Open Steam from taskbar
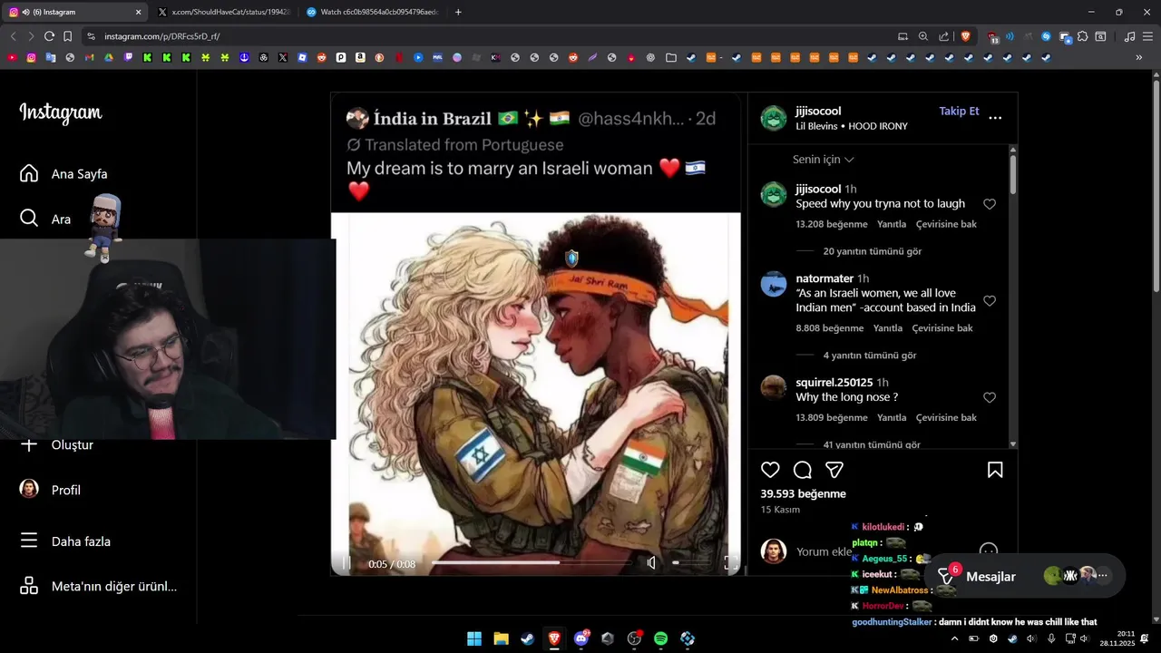The width and height of the screenshot is (1161, 653). tap(527, 638)
